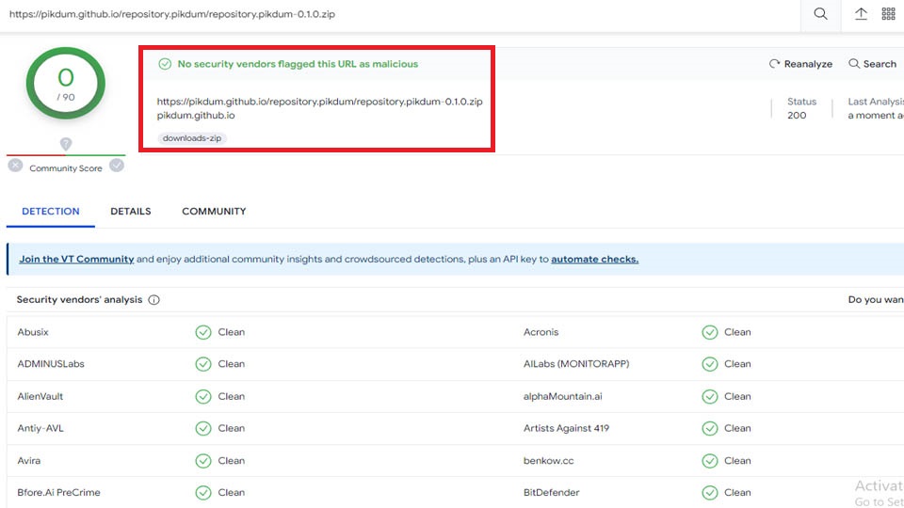Click the green check icon next to No security vendors flagged

165,64
